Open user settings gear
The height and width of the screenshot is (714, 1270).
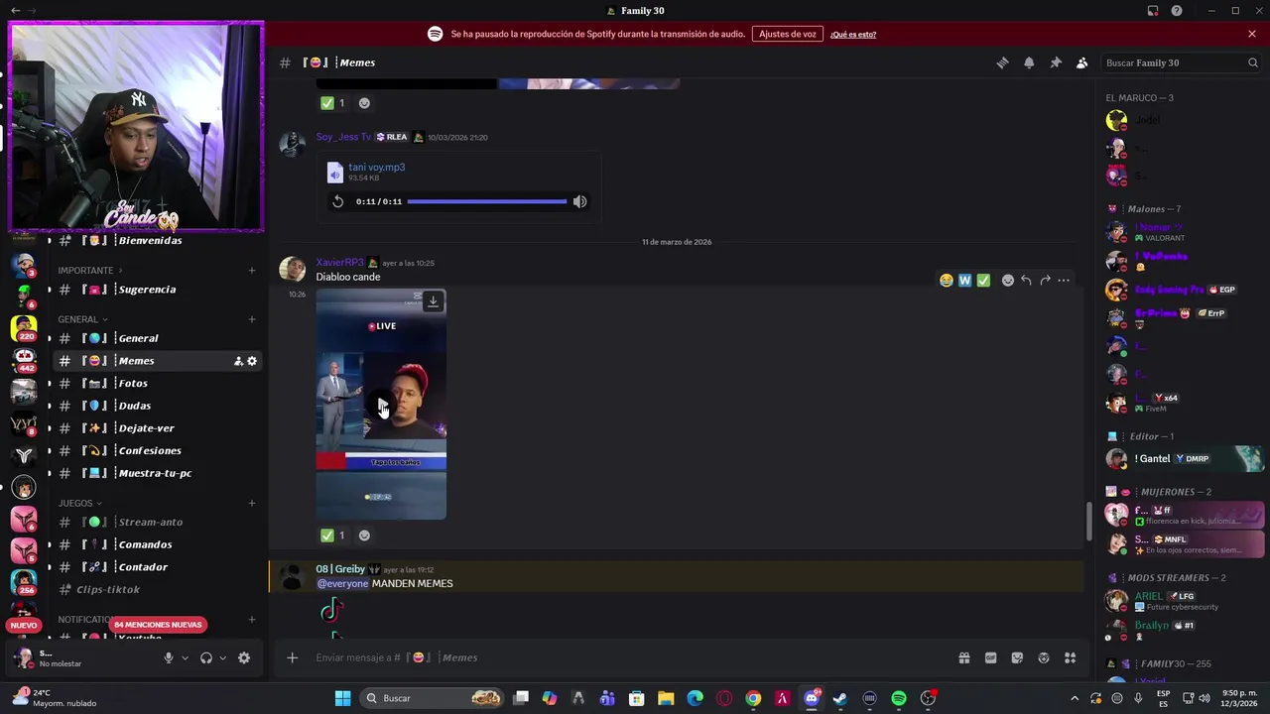[244, 657]
